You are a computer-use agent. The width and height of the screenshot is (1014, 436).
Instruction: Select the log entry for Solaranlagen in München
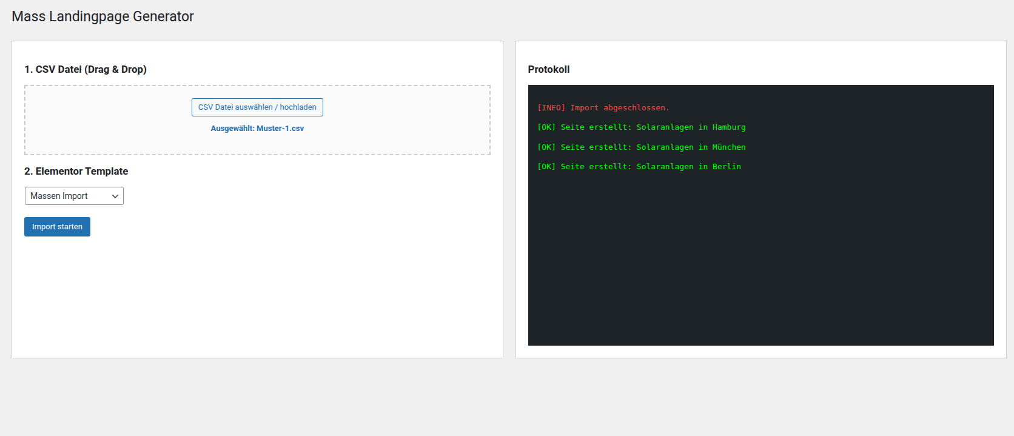[642, 147]
